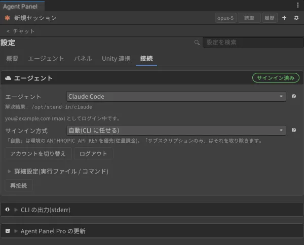The width and height of the screenshot is (304, 245).
Task: Click the ANTHROPIC_API_KEY hint text
Action: pos(134,141)
